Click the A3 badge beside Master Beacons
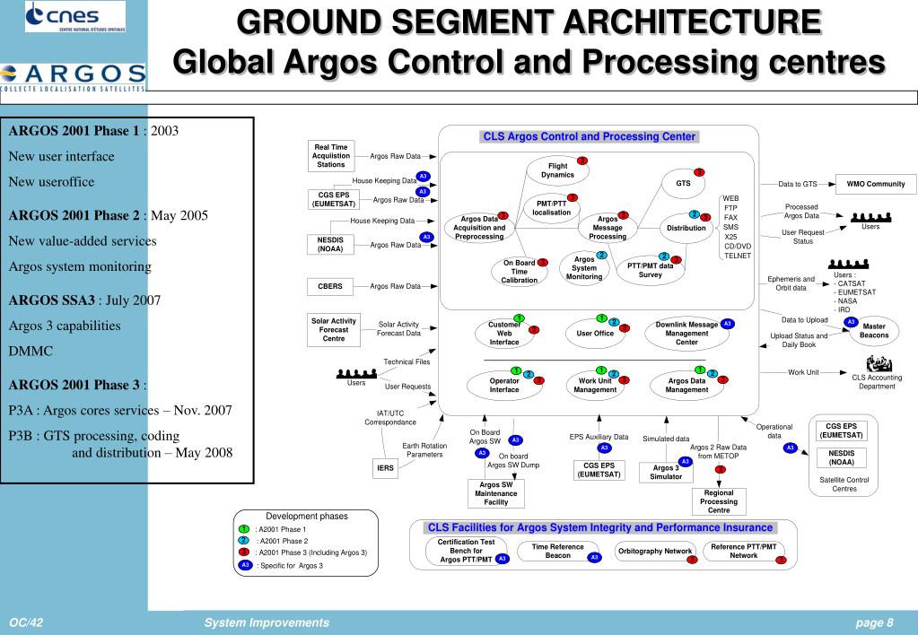The width and height of the screenshot is (918, 635). [851, 322]
